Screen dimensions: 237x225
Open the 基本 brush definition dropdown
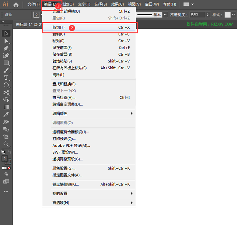click(165, 15)
